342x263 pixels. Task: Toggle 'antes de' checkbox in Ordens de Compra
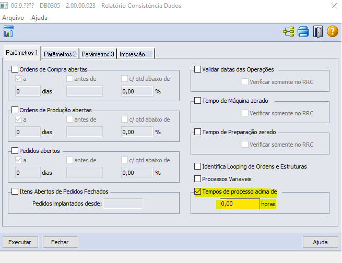pos(69,79)
